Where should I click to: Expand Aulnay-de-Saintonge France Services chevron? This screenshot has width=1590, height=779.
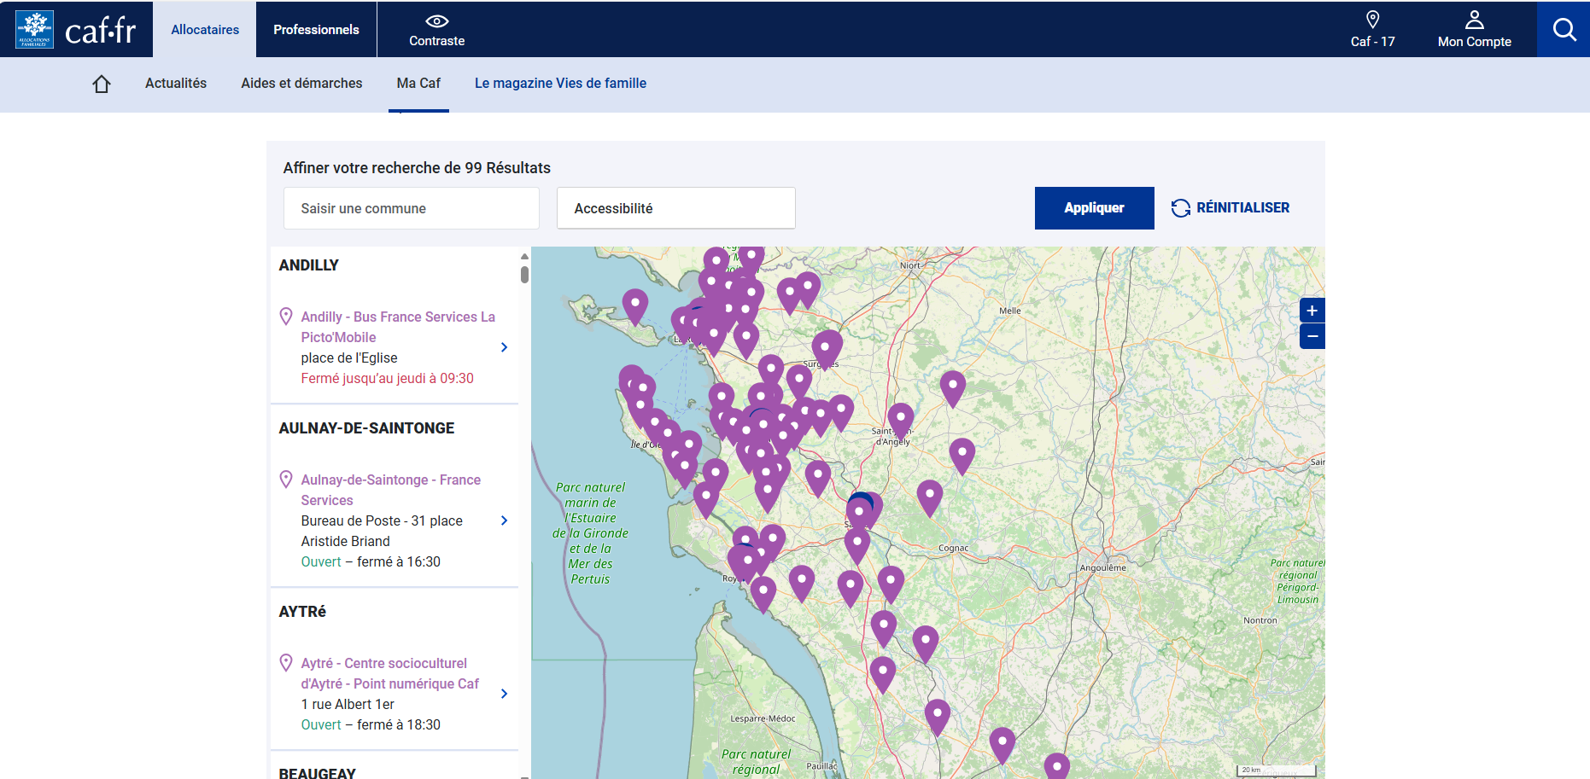(504, 520)
